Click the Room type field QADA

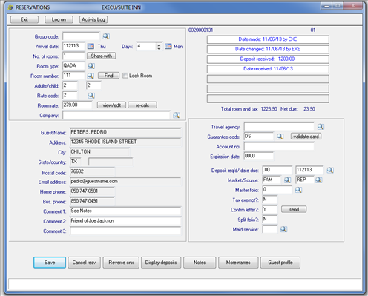[73, 66]
